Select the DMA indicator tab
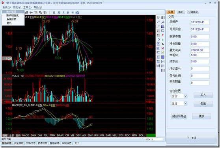This screenshot has width=220, height=148. pyautogui.click(x=34, y=135)
